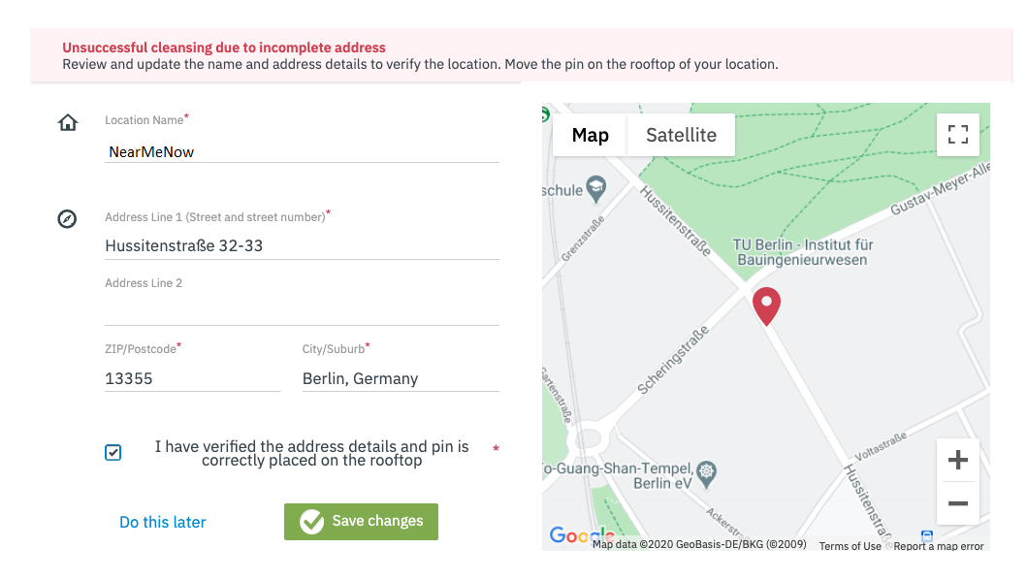Focus the Location Name input field
The image size is (1028, 580).
[x=302, y=151]
